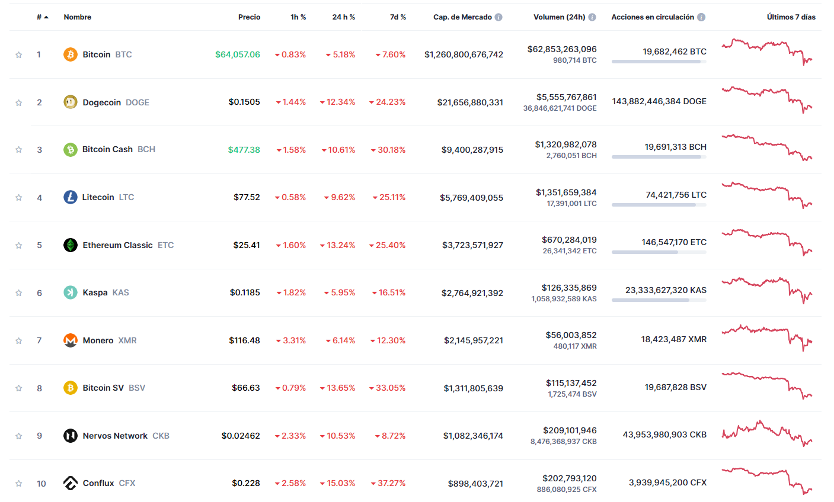Open Monero's 7-day sparkline chart
834x502 pixels.
767,338
